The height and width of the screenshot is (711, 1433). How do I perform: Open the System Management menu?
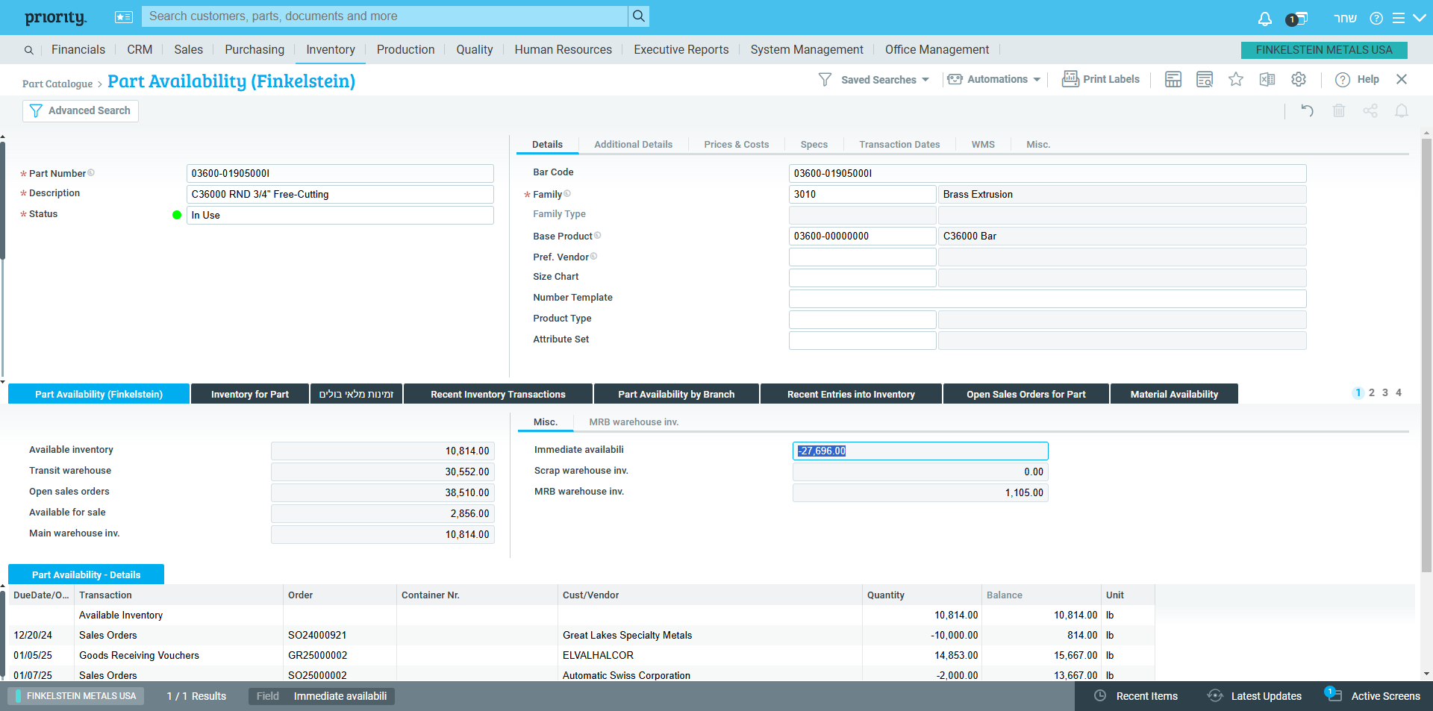[x=807, y=49]
